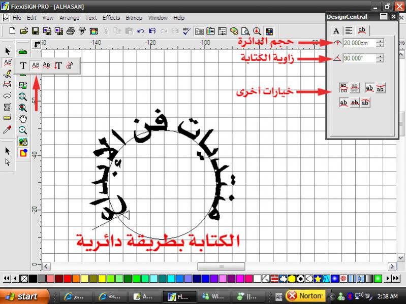
Task: Increase circle size 20.000cm spinner up
Action: 381,41
